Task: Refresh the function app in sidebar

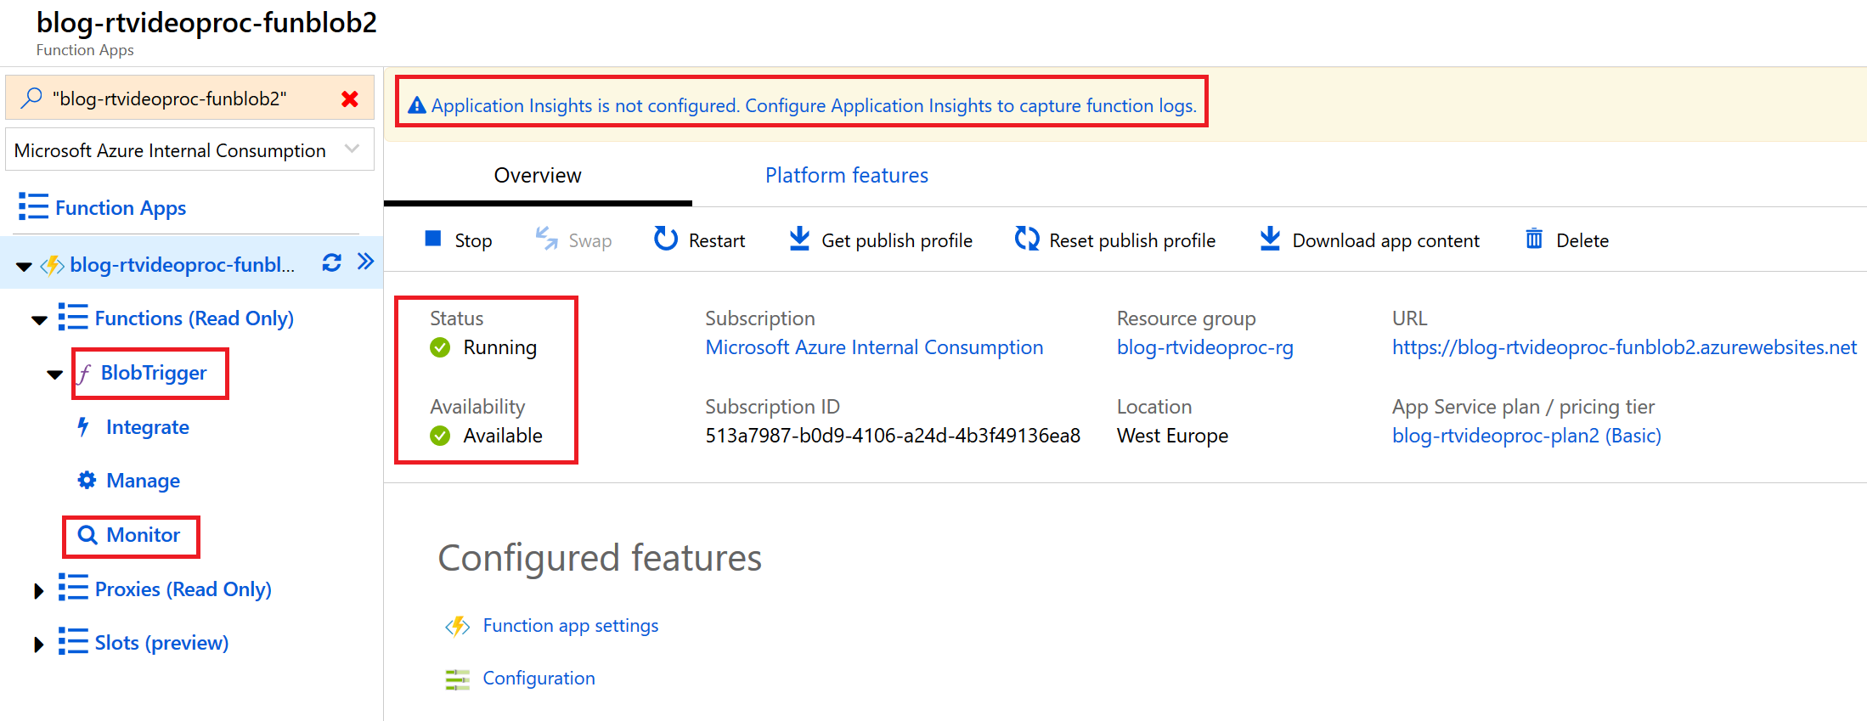Action: (x=331, y=263)
